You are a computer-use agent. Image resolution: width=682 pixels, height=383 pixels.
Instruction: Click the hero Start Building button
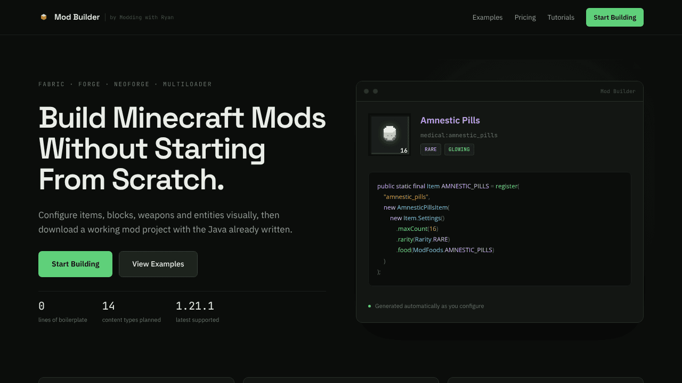coord(75,264)
